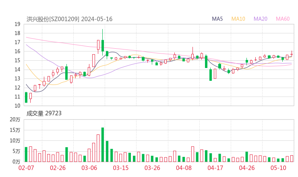Click the MA5 legend label
Screen dimensions: 298x177
[x=217, y=19]
